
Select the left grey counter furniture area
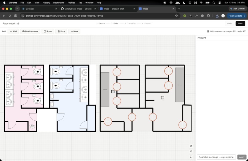(105, 90)
